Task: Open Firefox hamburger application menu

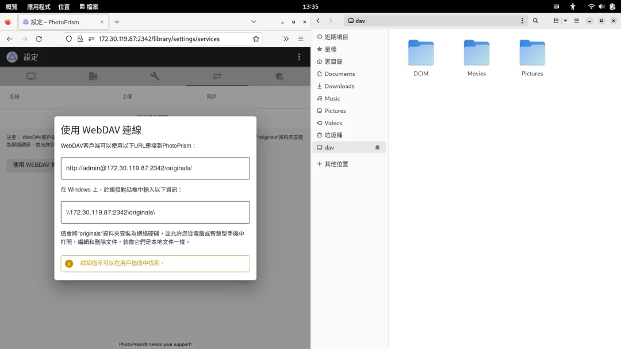Action: click(x=301, y=39)
